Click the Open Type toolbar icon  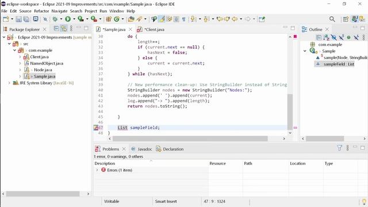coord(131,19)
